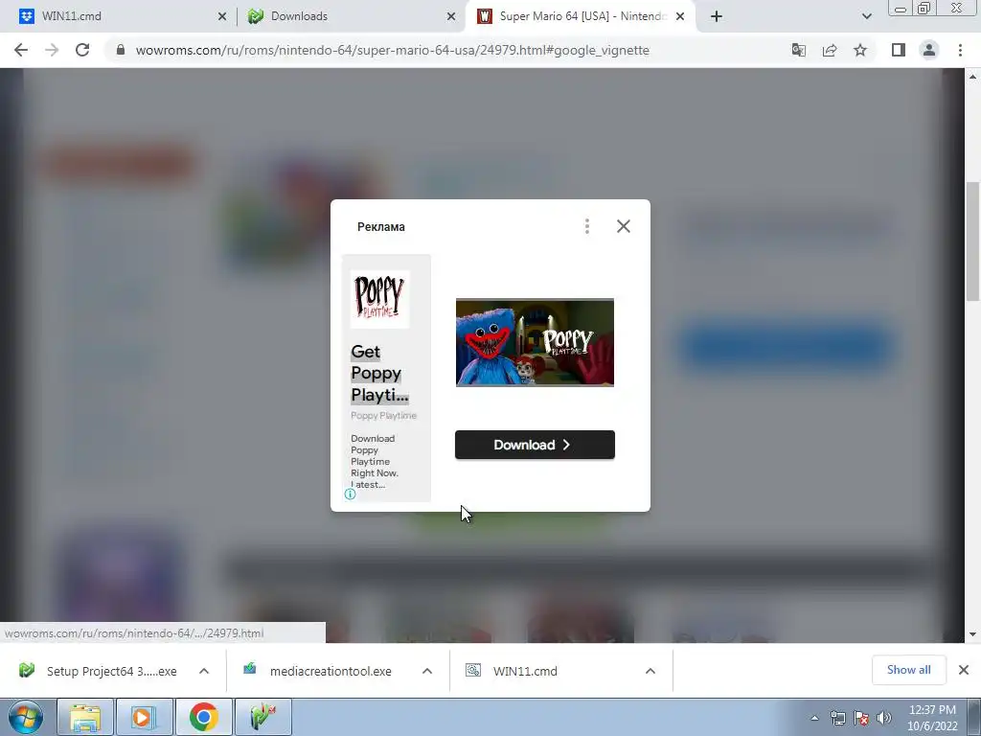Click the forward navigation arrow
Image resolution: width=981 pixels, height=736 pixels.
(x=52, y=50)
